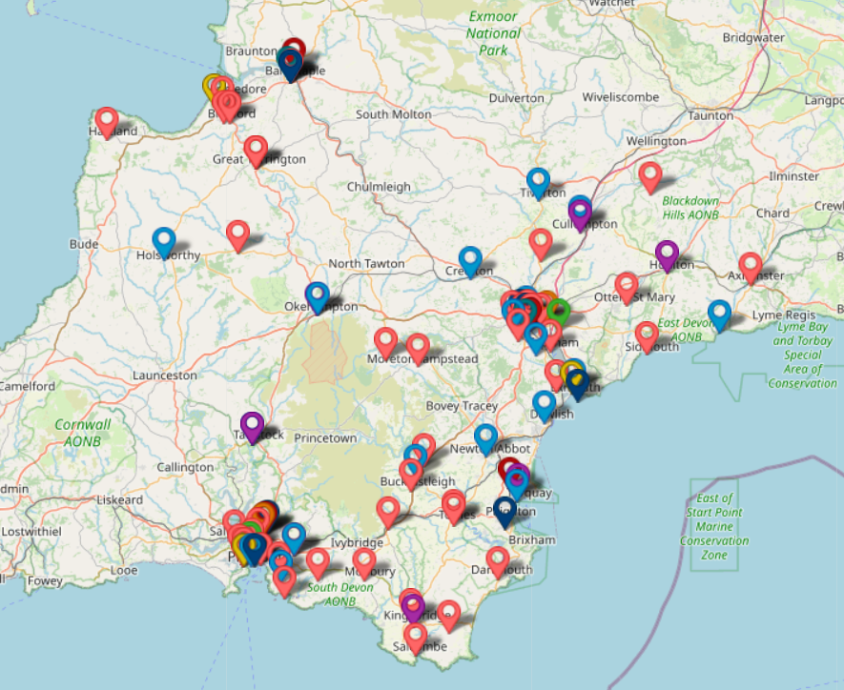Open the dark blue marker at Barnstaple

point(290,63)
